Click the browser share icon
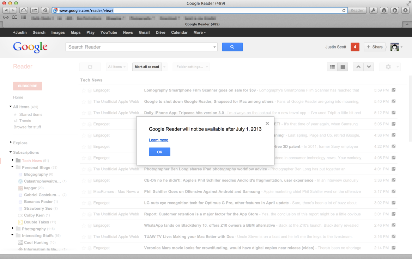The width and height of the screenshot is (412, 259). (x=35, y=10)
